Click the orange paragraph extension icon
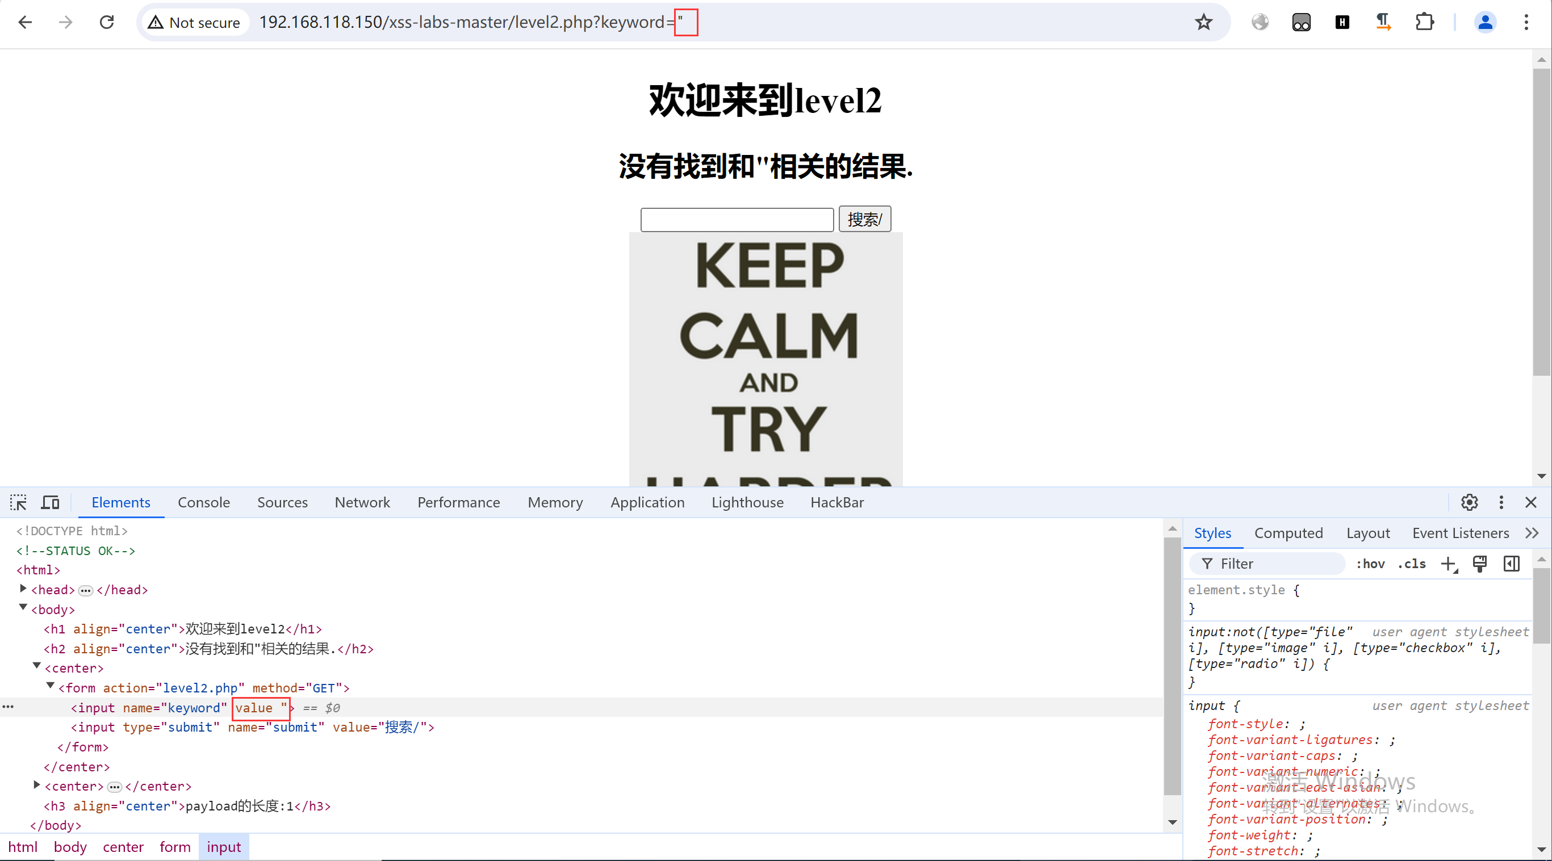 pyautogui.click(x=1383, y=22)
